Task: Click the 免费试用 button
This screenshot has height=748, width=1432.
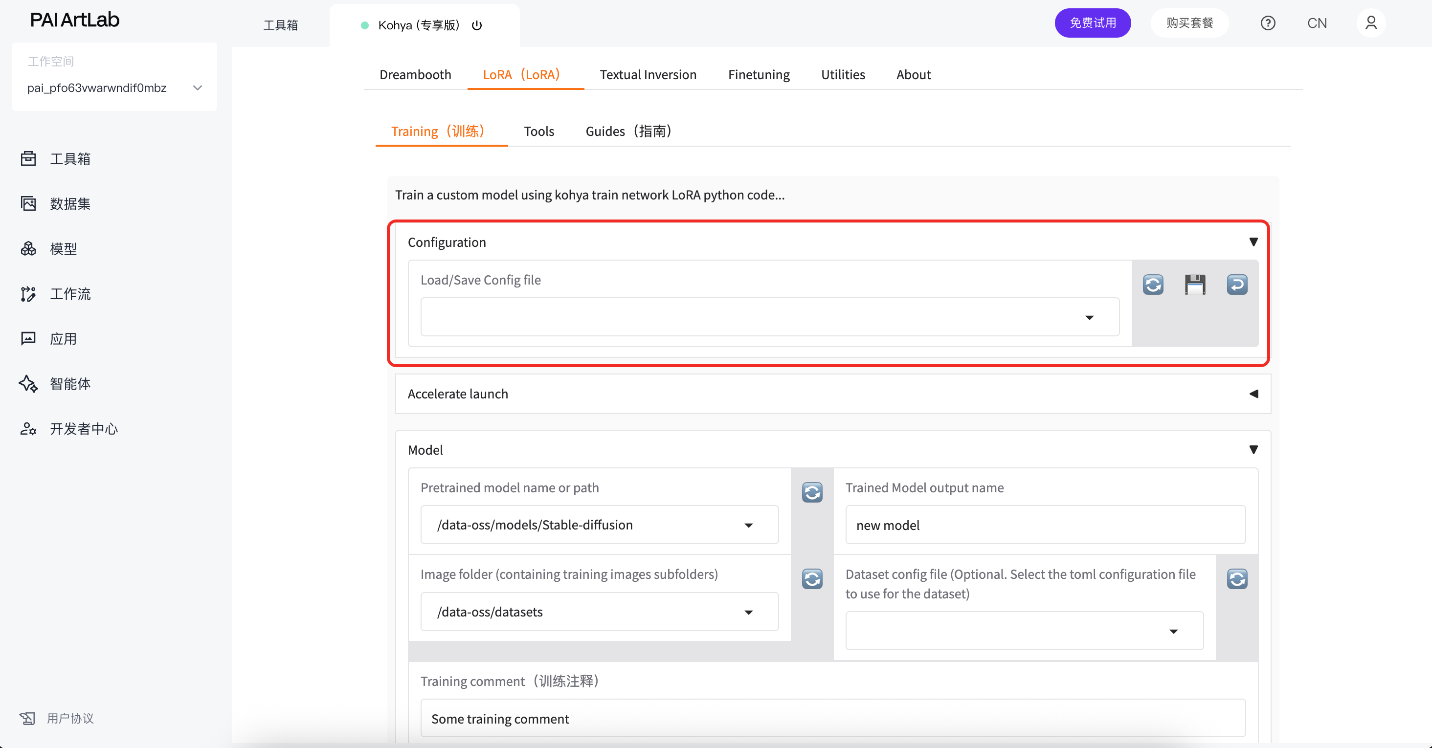Action: [x=1093, y=23]
